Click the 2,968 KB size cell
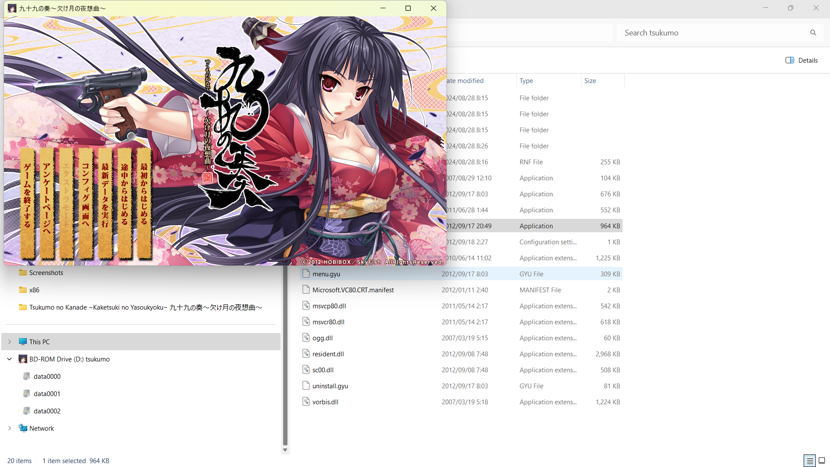The width and height of the screenshot is (830, 467). 608,354
